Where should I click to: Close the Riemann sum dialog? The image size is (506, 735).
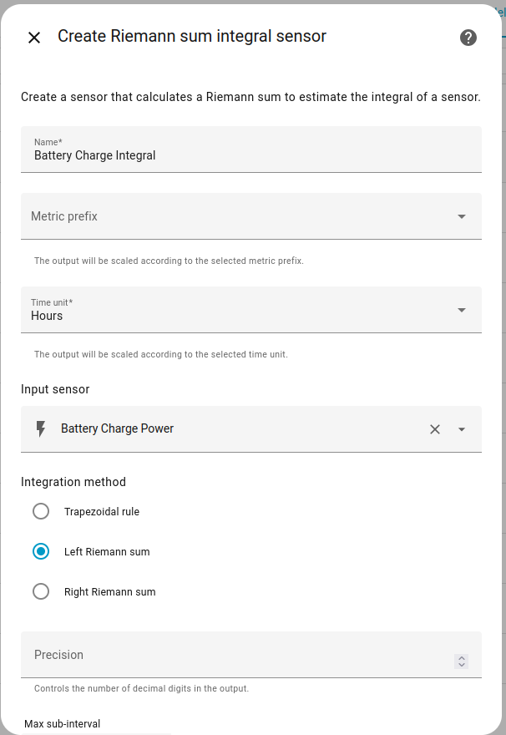click(x=34, y=38)
